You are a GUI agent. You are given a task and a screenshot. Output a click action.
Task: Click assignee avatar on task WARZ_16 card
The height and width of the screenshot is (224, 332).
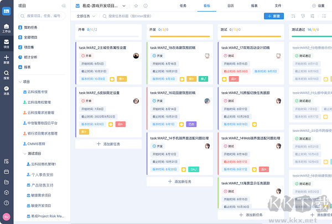point(207,101)
